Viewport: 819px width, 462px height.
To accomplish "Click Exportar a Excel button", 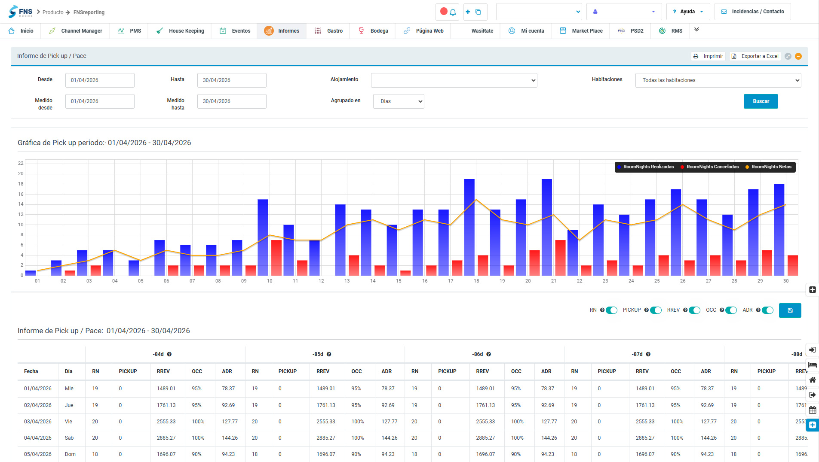I will coord(755,56).
